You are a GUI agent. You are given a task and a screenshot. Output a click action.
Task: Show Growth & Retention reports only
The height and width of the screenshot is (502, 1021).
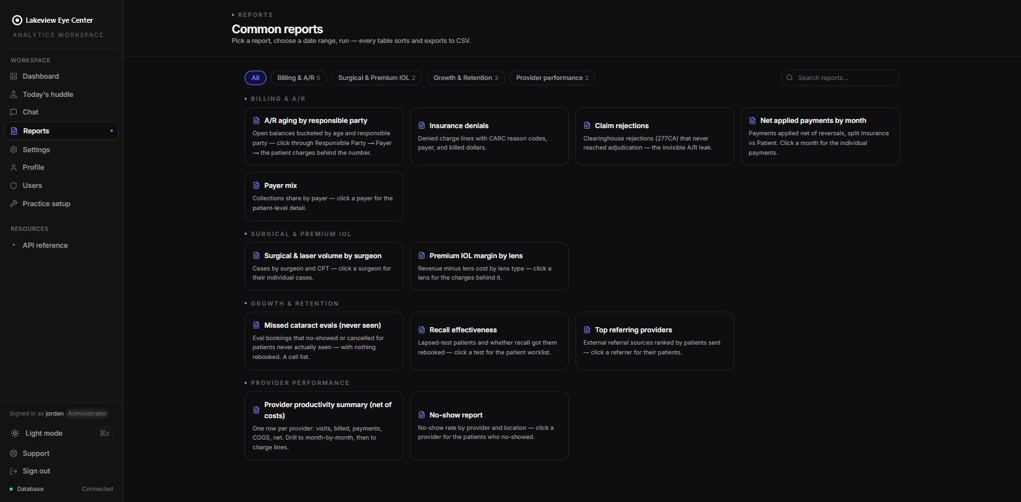tap(466, 77)
